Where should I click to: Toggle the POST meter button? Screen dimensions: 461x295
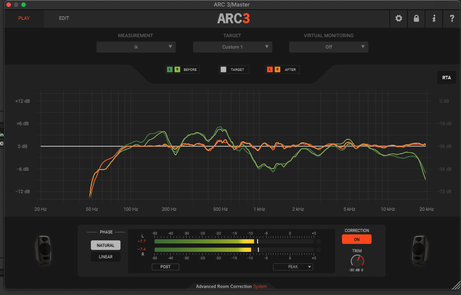click(165, 267)
